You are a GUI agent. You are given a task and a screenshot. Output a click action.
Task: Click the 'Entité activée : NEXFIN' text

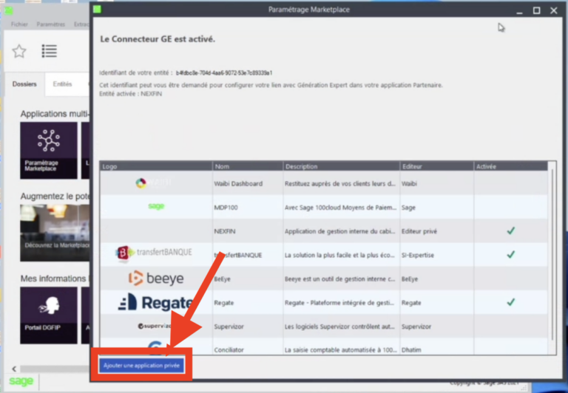point(130,94)
